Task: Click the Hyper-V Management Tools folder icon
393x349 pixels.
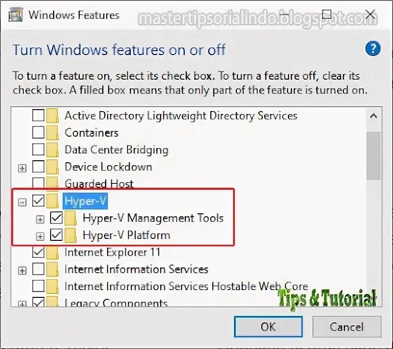Action: 70,218
